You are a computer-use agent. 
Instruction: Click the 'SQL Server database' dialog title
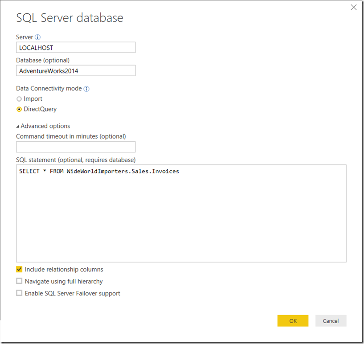(x=70, y=18)
